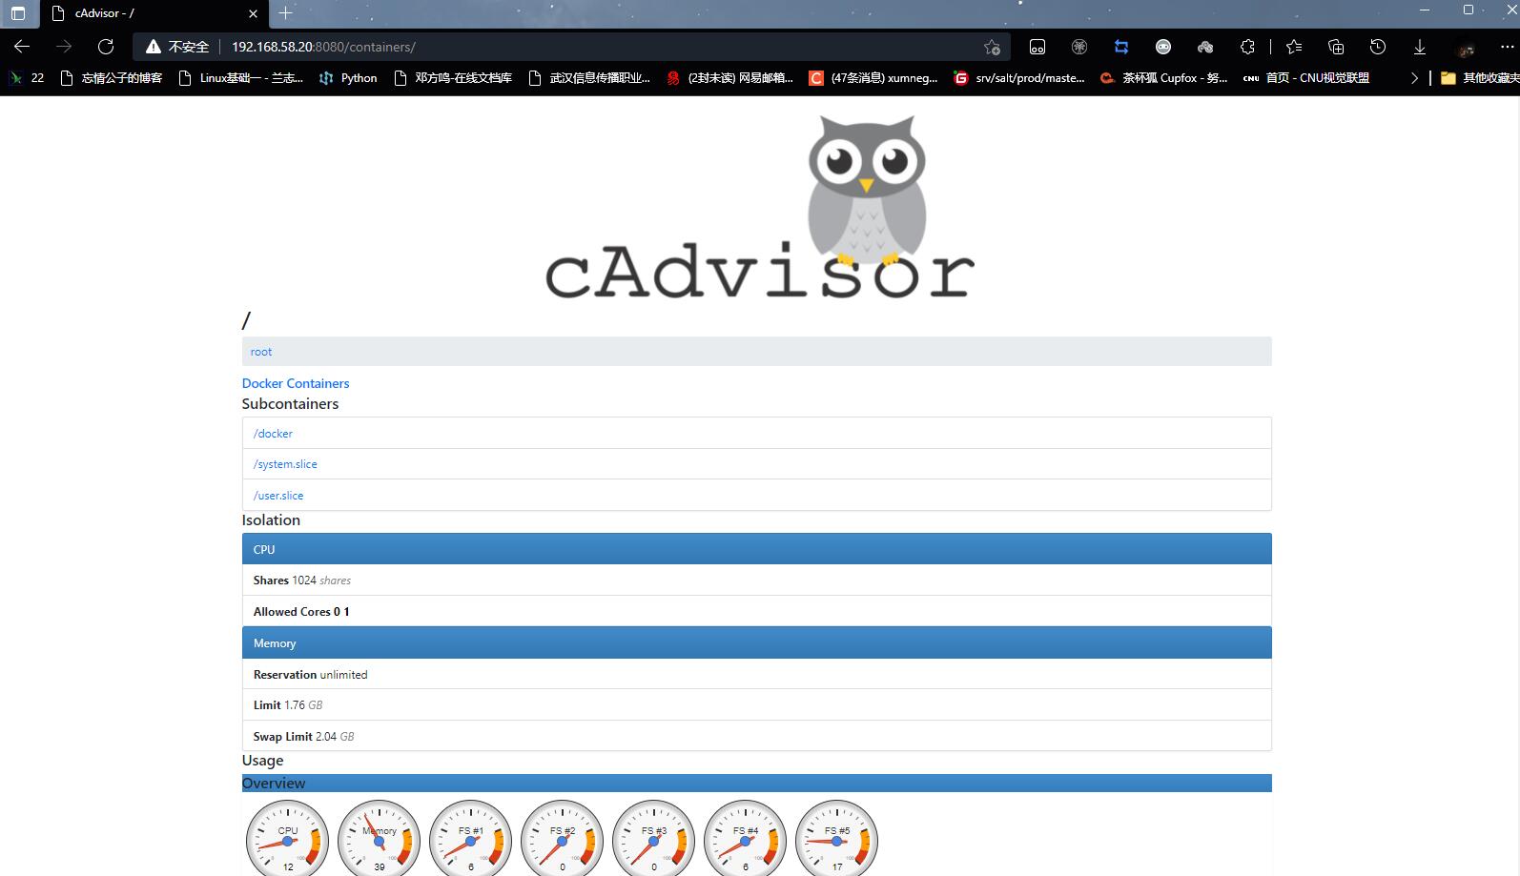Screen dimensions: 1520x876
Task: Open Docker Containers link
Action: coord(296,383)
